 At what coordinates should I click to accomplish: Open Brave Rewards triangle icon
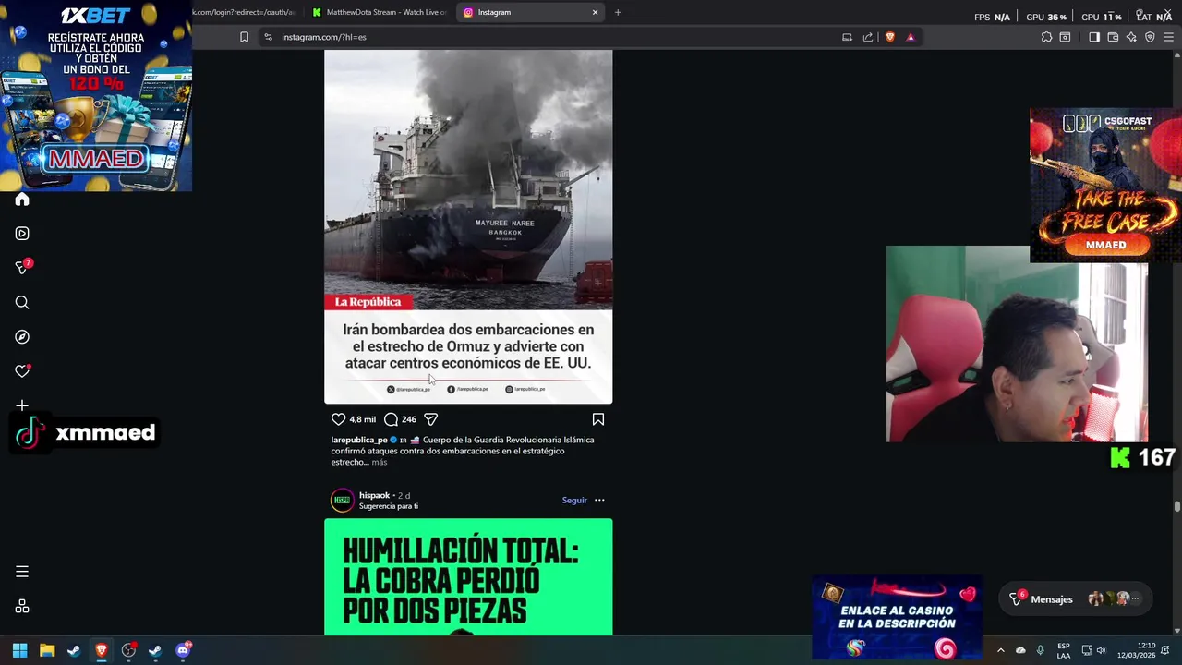(x=911, y=37)
